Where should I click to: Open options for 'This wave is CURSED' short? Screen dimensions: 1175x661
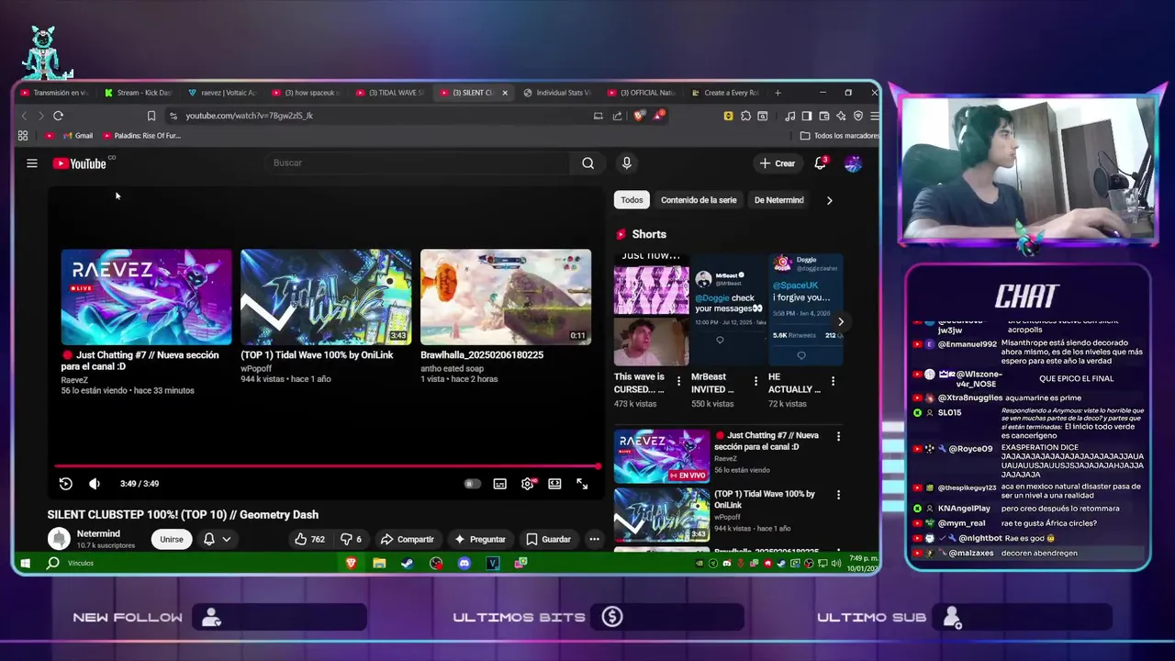[x=679, y=380]
